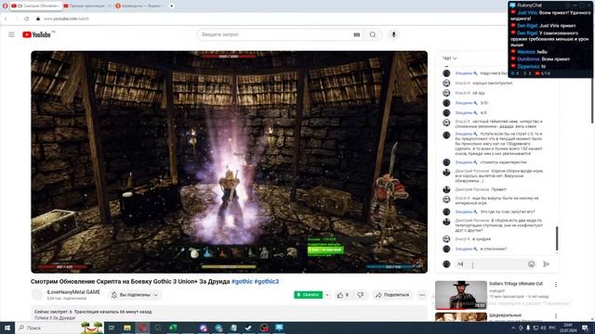
Task: Open the subscribed notification dropdown
Action: (x=135, y=295)
